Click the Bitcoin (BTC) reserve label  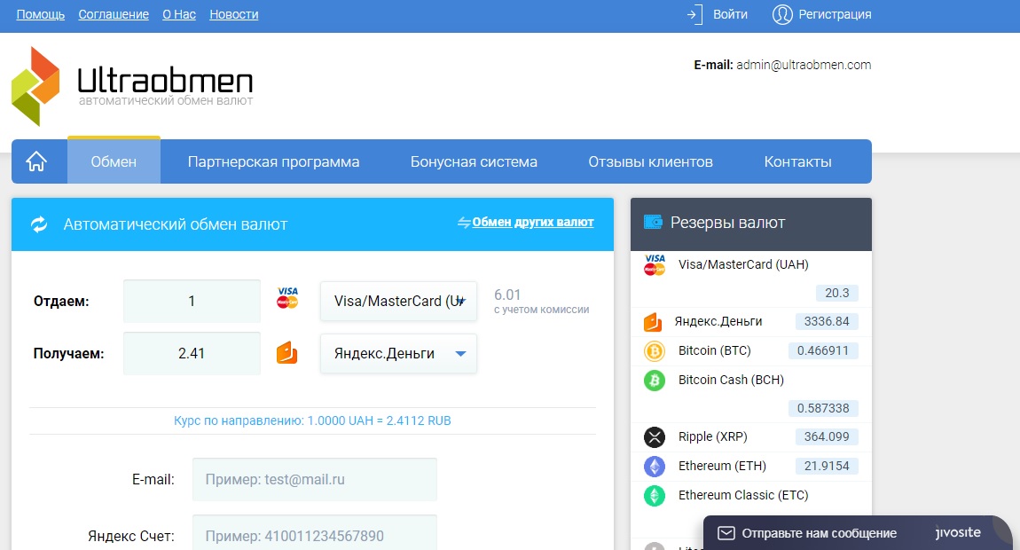tap(714, 350)
